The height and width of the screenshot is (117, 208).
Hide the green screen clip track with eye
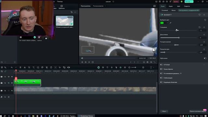click(x=12, y=83)
